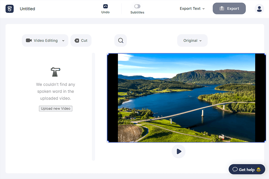Expand the Export Text dropdown
This screenshot has height=179, width=269.
[x=192, y=9]
